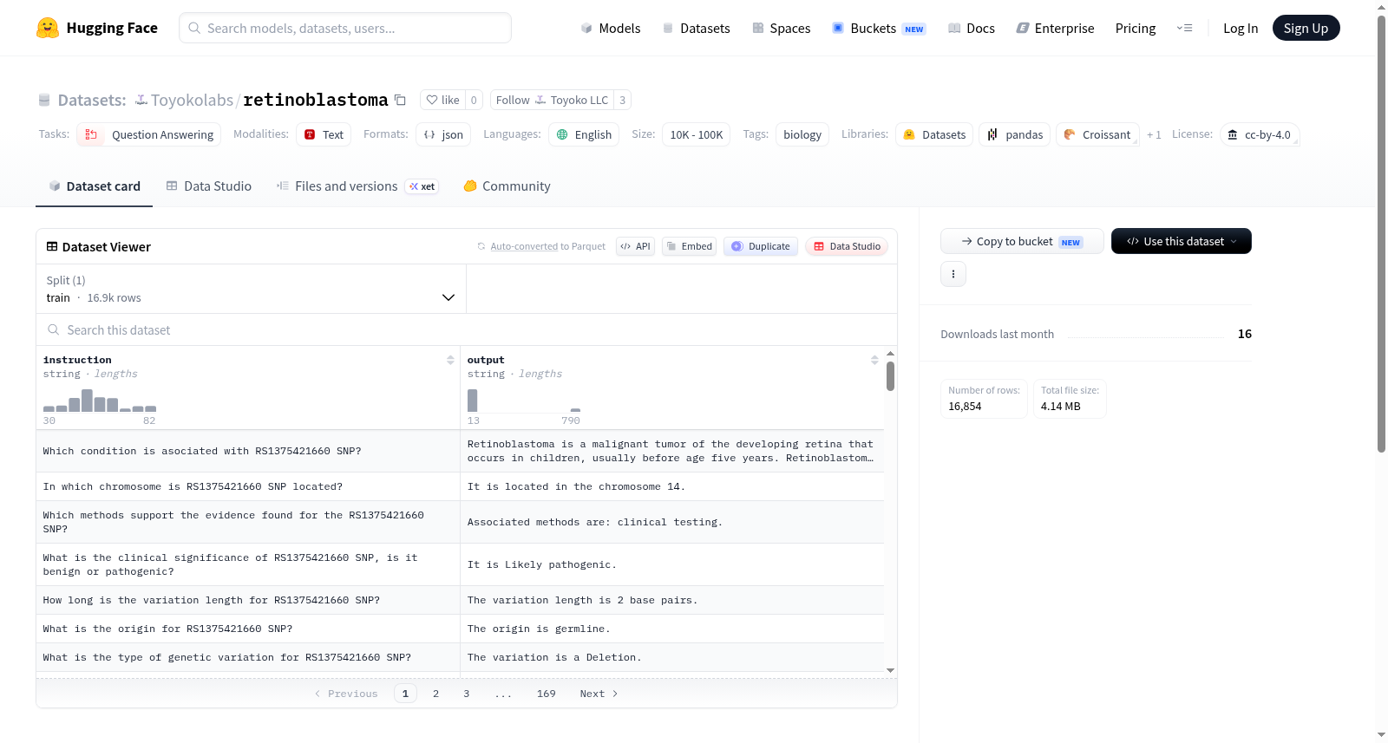Click the 10K - 100K size tag
This screenshot has height=743, width=1388.
pos(697,134)
